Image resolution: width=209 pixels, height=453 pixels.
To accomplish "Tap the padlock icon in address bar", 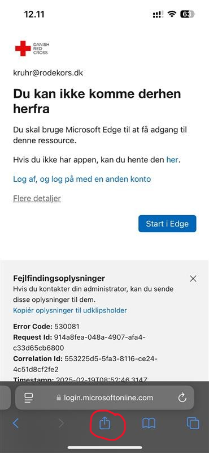I will click(x=59, y=398).
